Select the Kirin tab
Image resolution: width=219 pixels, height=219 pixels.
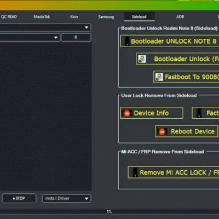click(x=74, y=17)
